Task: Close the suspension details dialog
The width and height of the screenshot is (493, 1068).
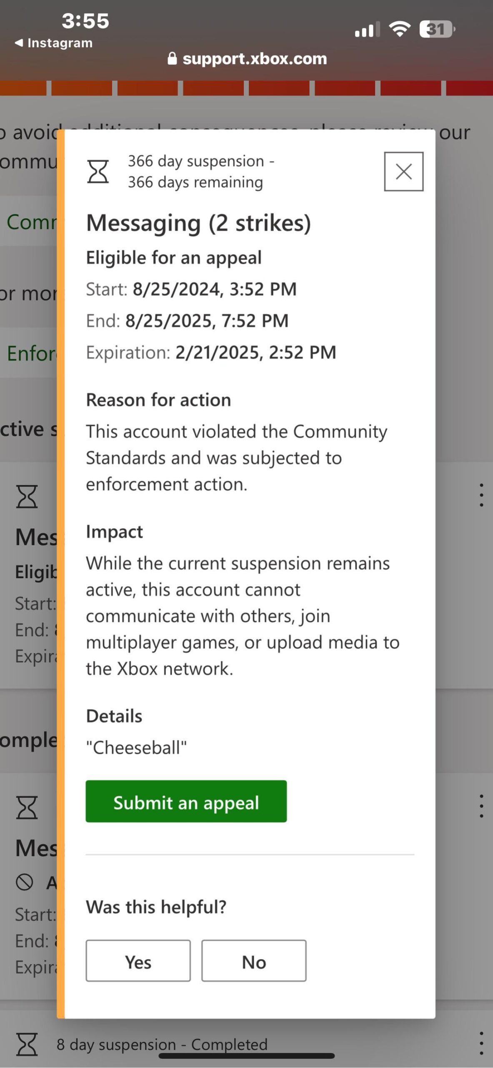Action: coord(403,171)
